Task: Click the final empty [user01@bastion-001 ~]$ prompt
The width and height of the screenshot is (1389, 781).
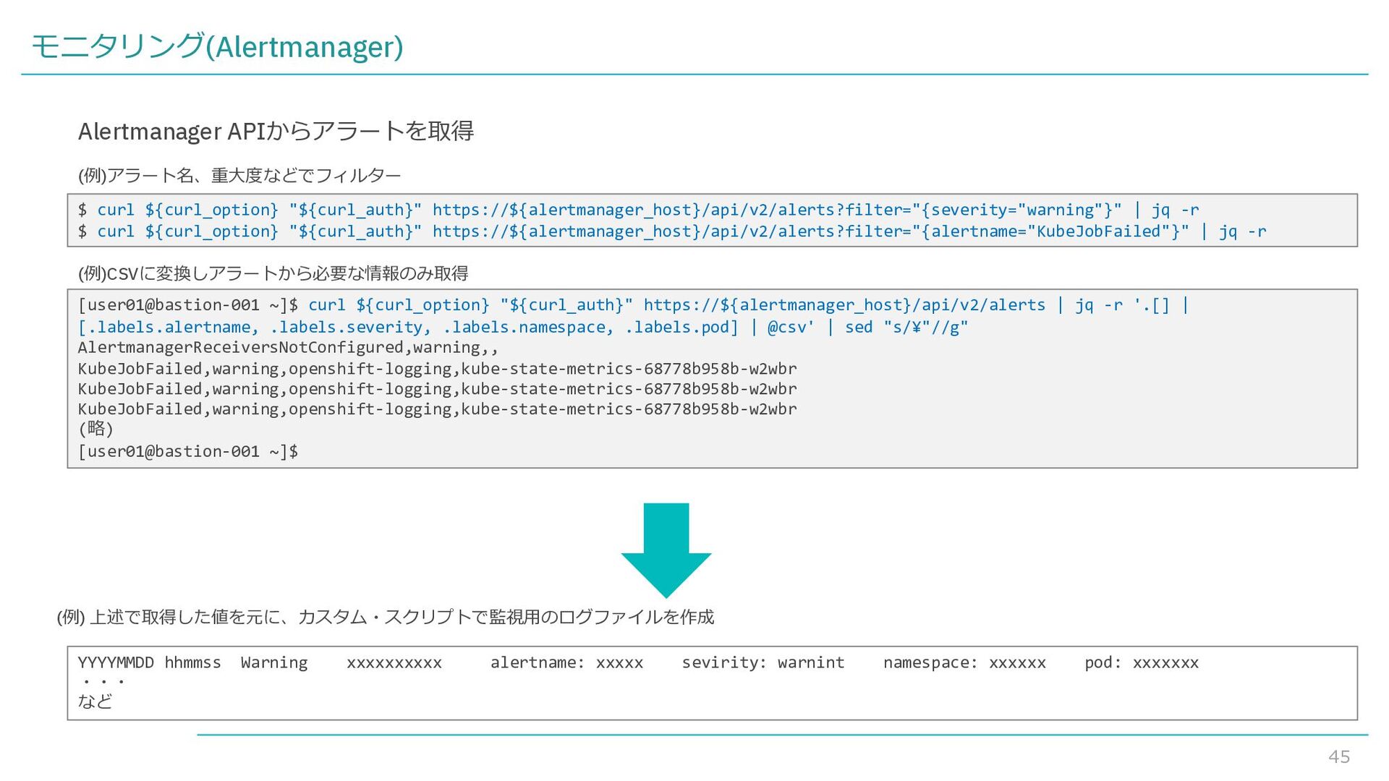Action: point(188,452)
